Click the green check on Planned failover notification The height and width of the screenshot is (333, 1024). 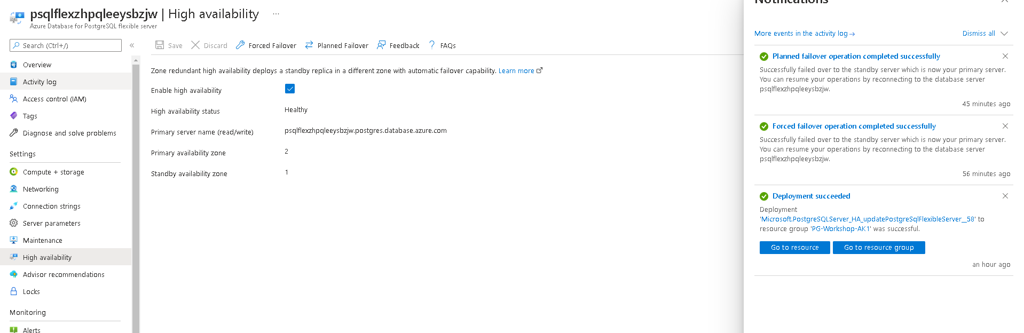coord(764,56)
